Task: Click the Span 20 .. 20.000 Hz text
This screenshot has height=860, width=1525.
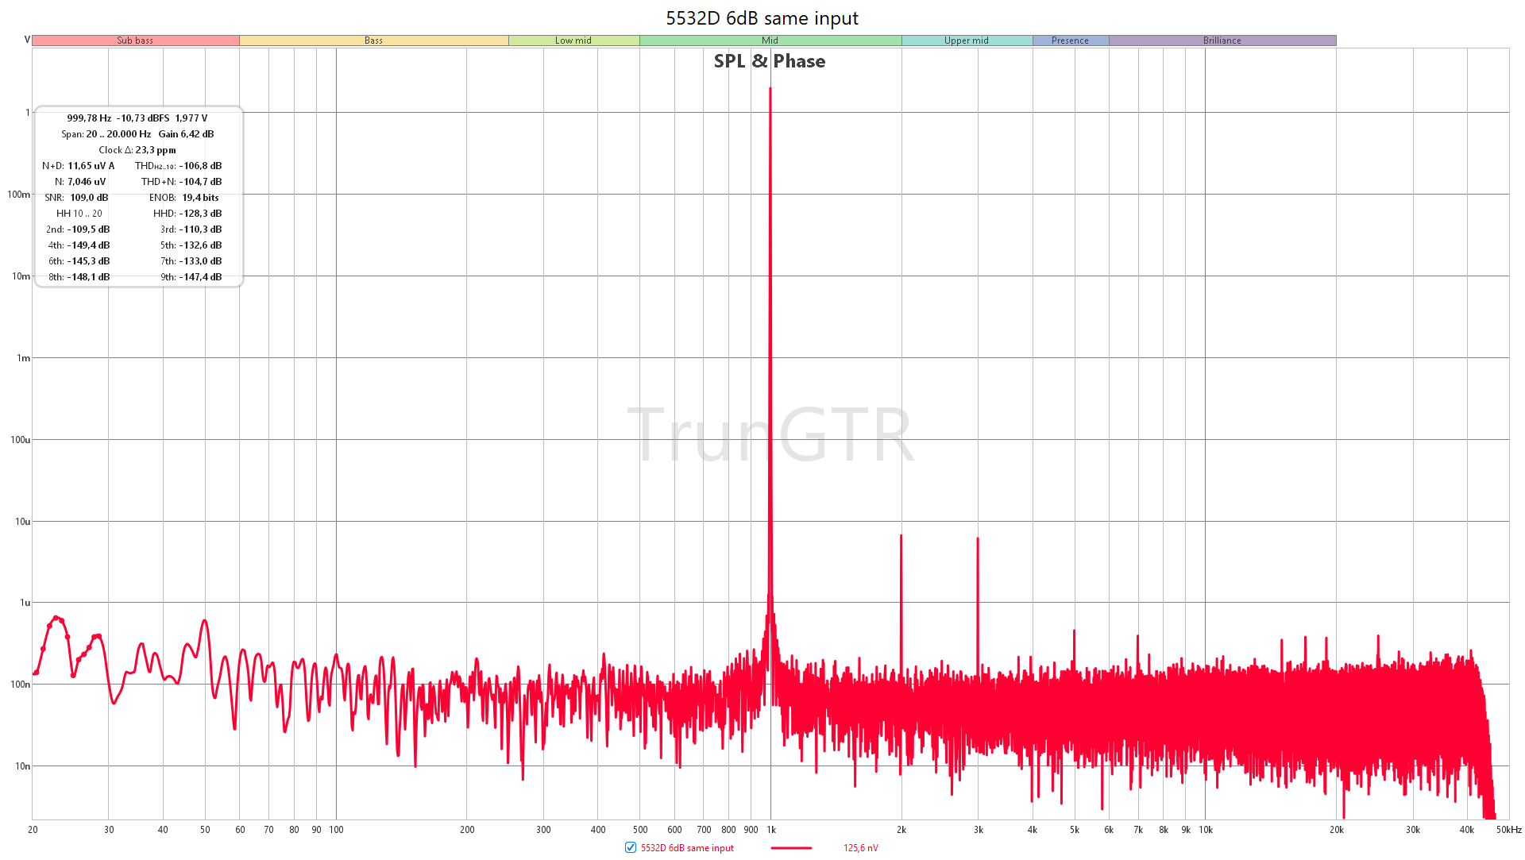Action: (106, 134)
